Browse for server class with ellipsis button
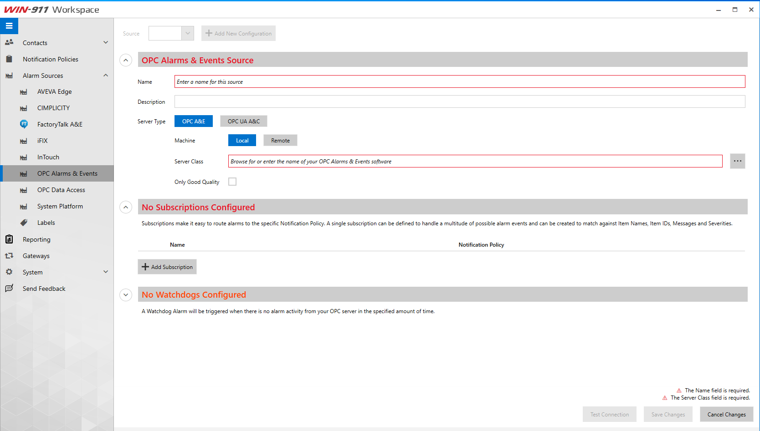This screenshot has height=431, width=760. coord(738,161)
